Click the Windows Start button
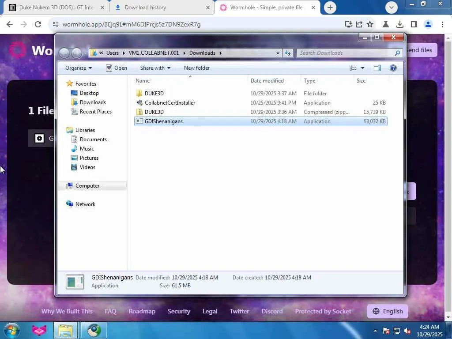 12,330
